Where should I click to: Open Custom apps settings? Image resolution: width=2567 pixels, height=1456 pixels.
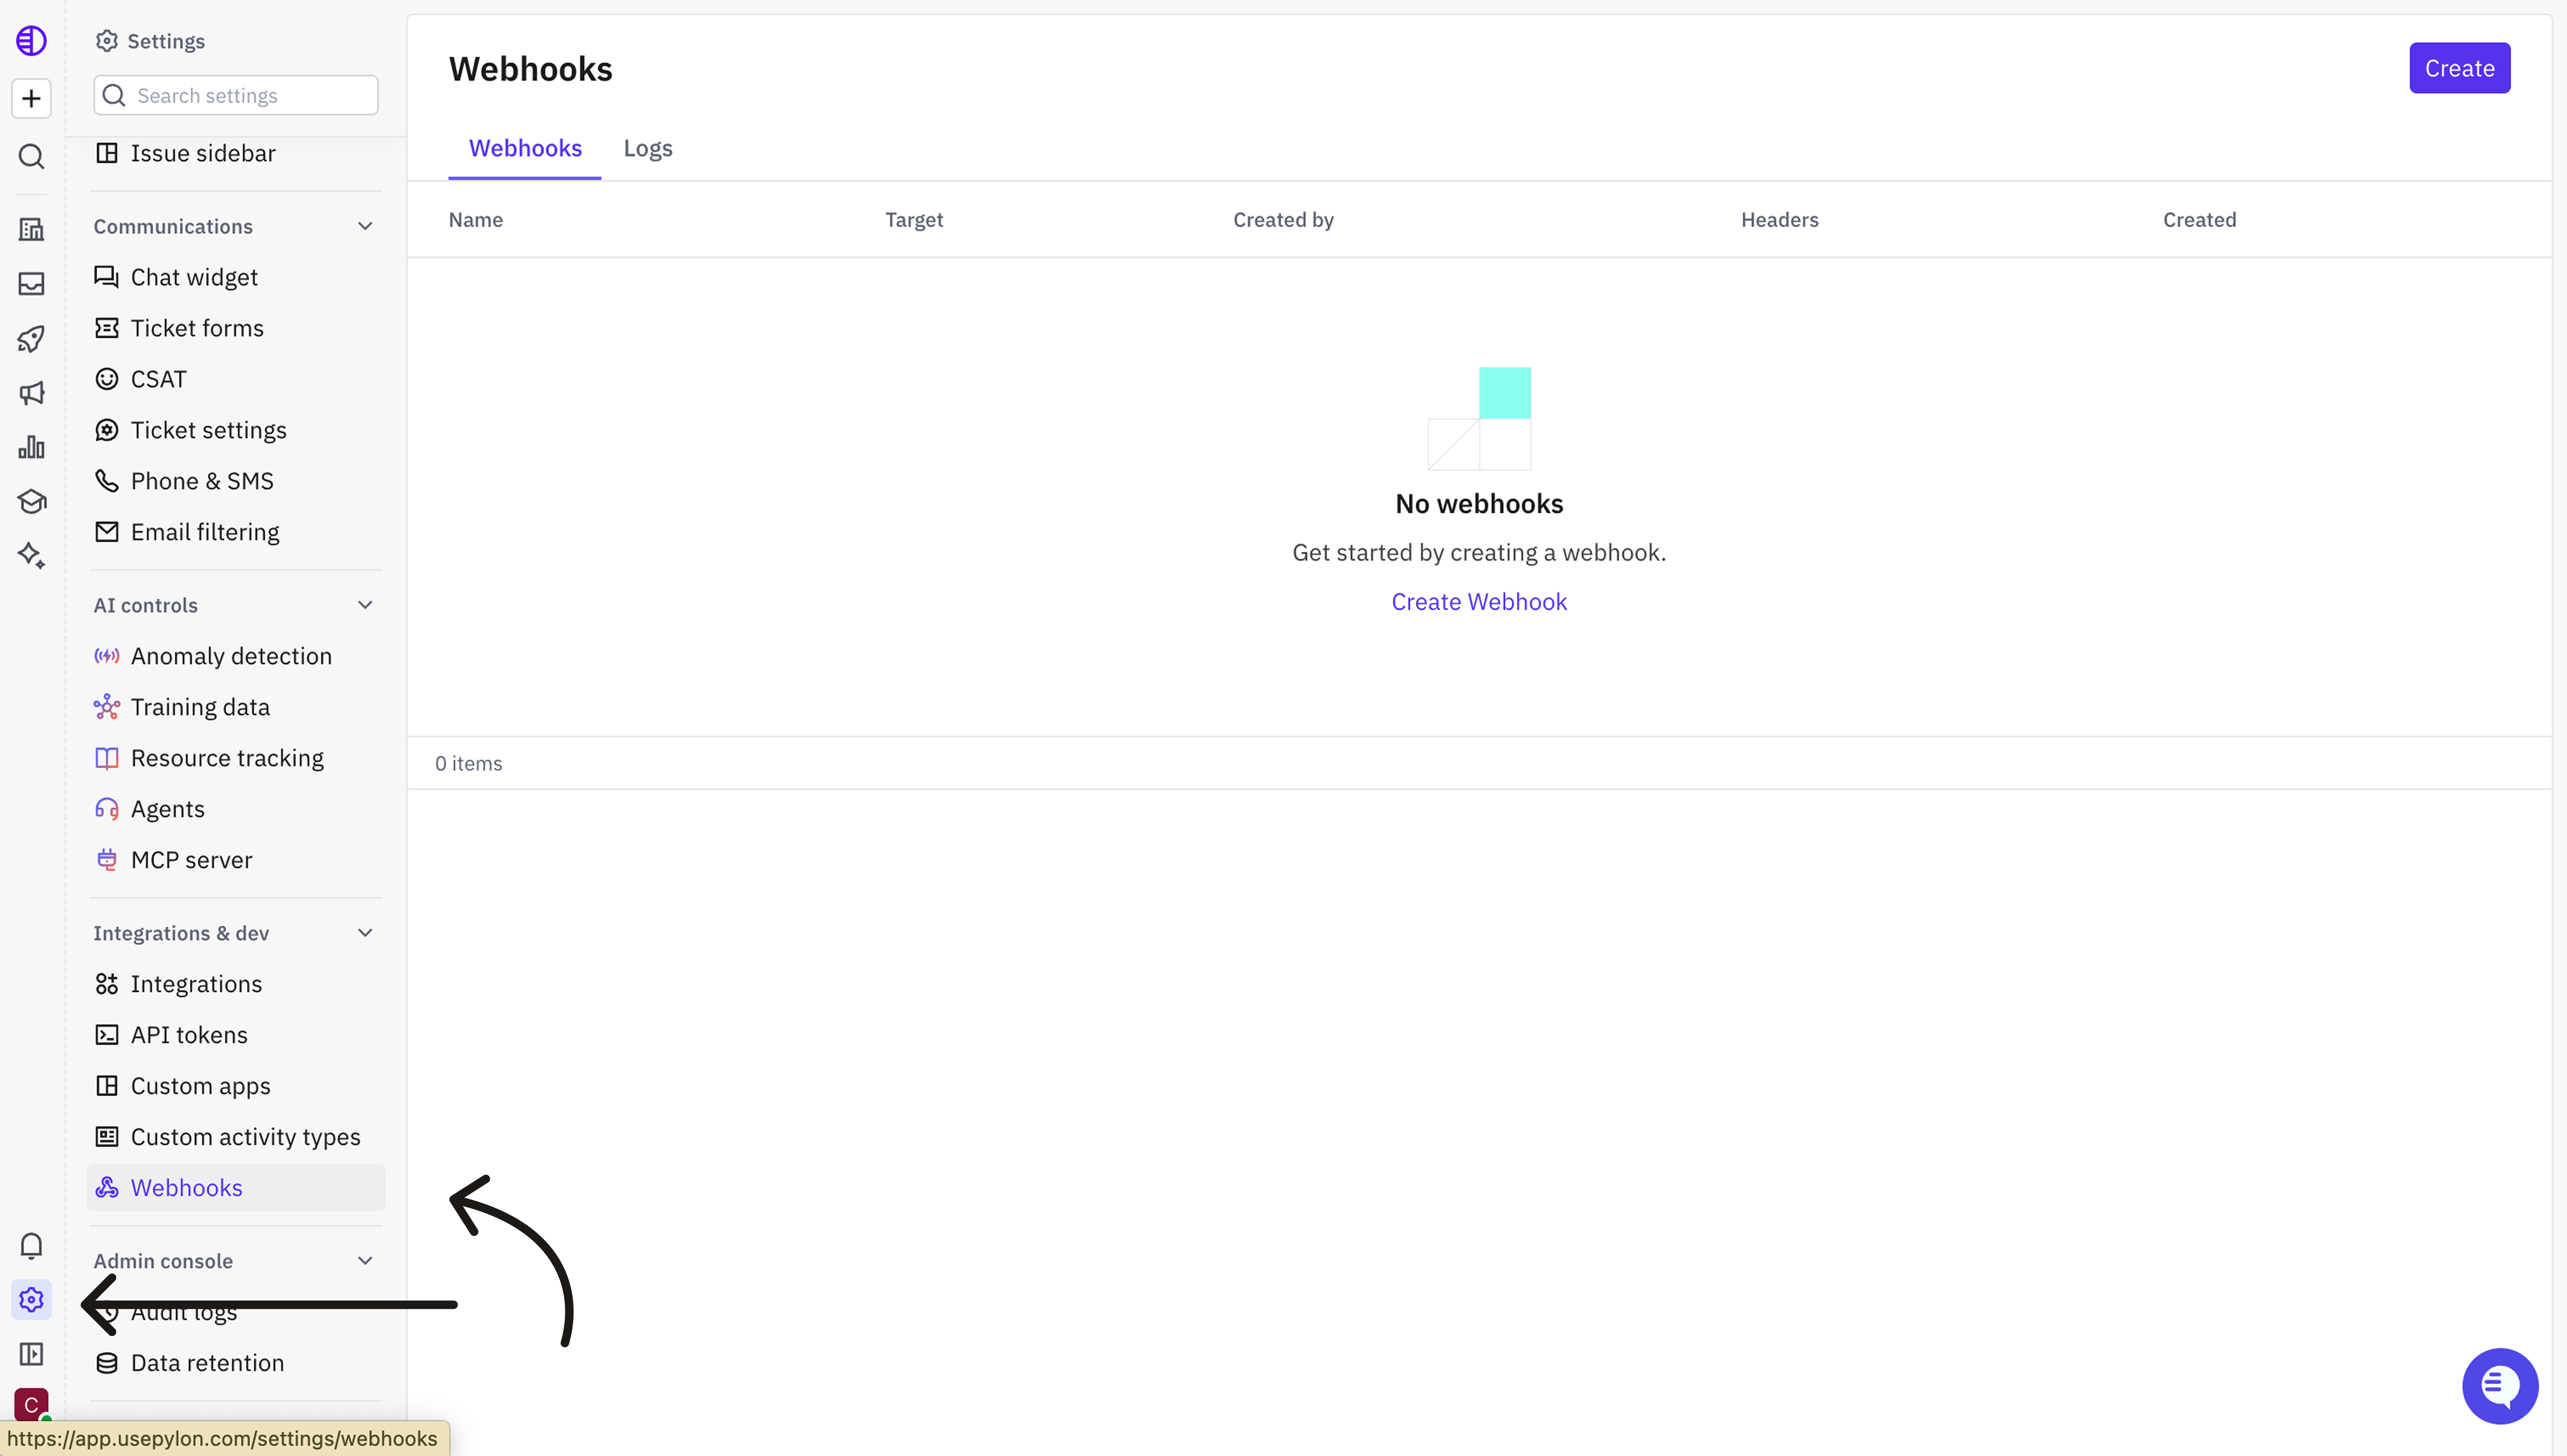tap(236, 1086)
